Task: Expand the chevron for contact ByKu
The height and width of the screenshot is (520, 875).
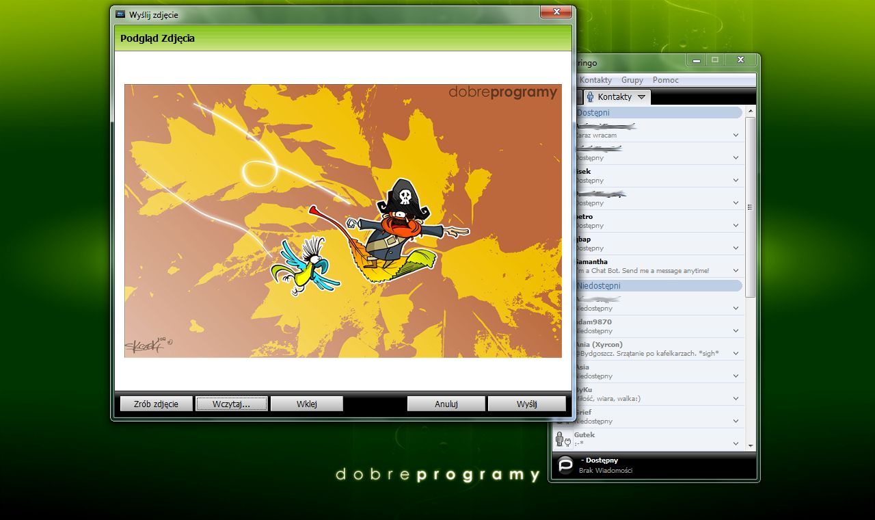Action: [736, 398]
